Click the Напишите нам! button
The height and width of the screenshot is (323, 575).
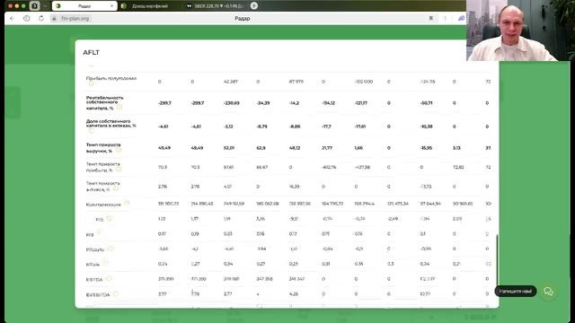click(515, 291)
